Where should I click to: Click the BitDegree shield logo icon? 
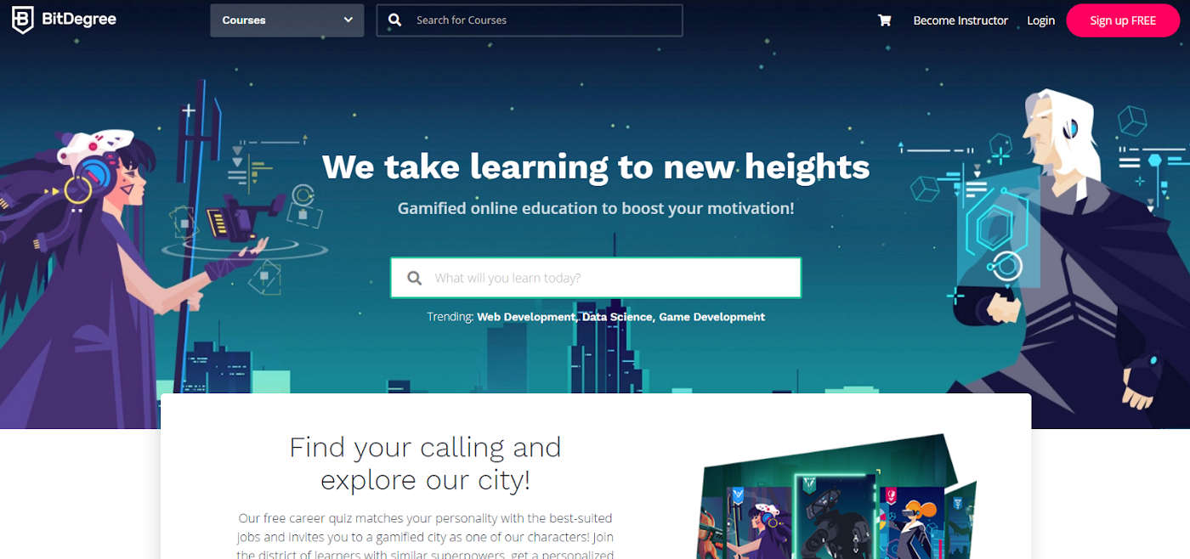pos(22,20)
